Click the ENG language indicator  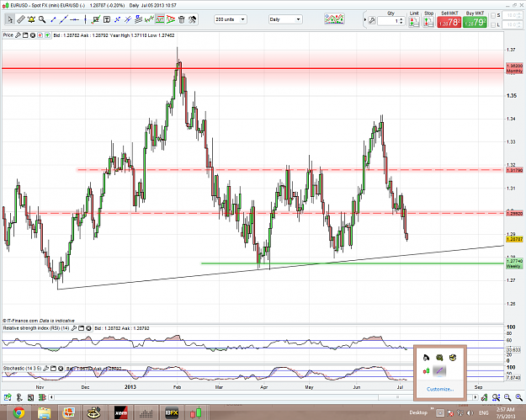point(483,413)
